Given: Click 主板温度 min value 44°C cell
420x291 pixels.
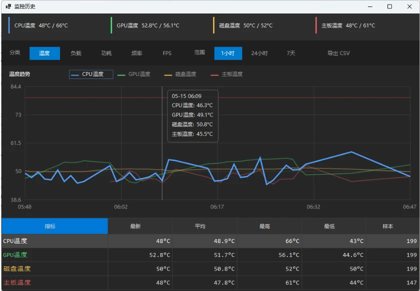Looking at the screenshot, I should (x=334, y=282).
